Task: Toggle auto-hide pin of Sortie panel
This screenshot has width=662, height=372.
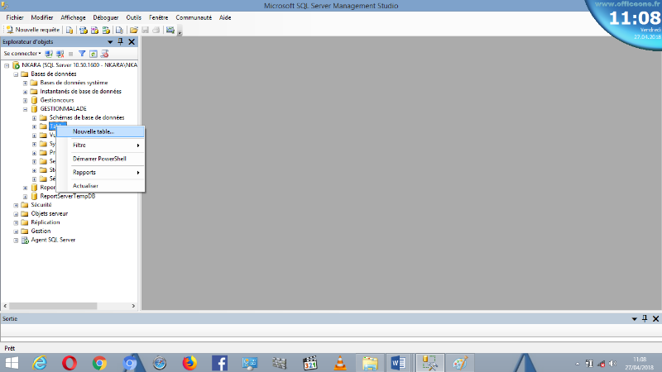Action: [645, 318]
